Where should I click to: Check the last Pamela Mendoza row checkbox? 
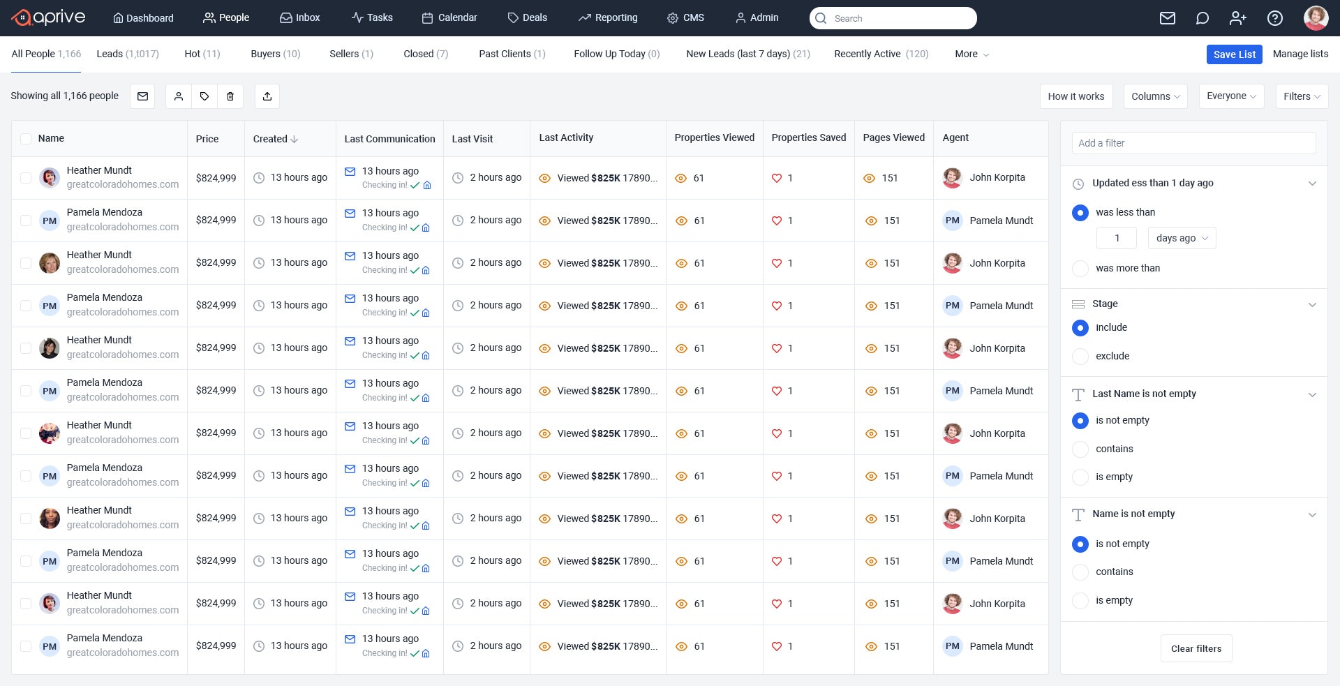[x=26, y=646]
